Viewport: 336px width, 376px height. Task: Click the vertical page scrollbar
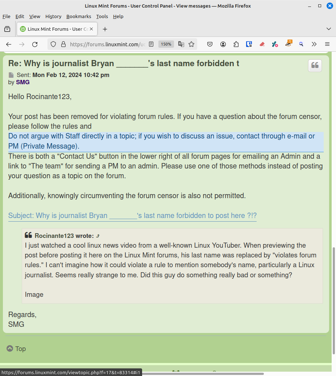333,301
